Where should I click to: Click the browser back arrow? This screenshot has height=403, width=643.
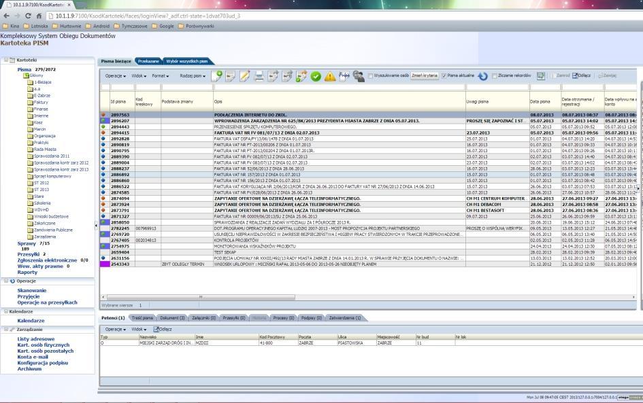[x=6, y=16]
